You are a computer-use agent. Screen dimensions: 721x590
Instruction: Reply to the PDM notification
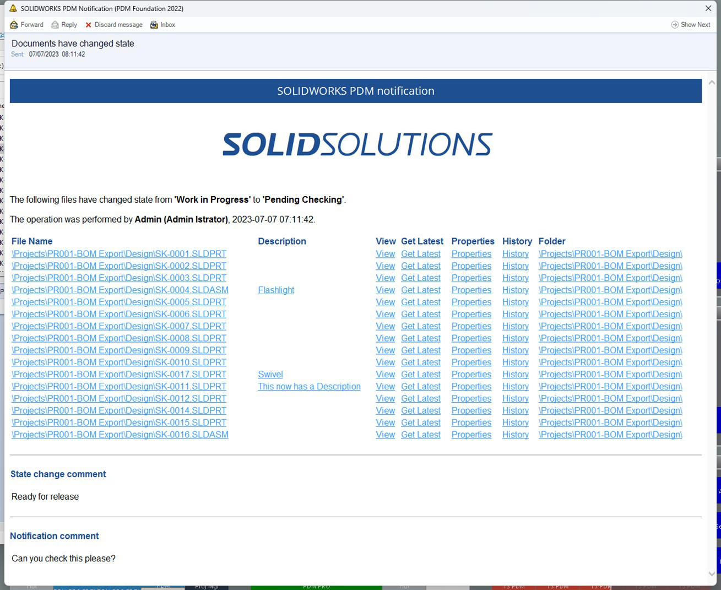click(64, 24)
